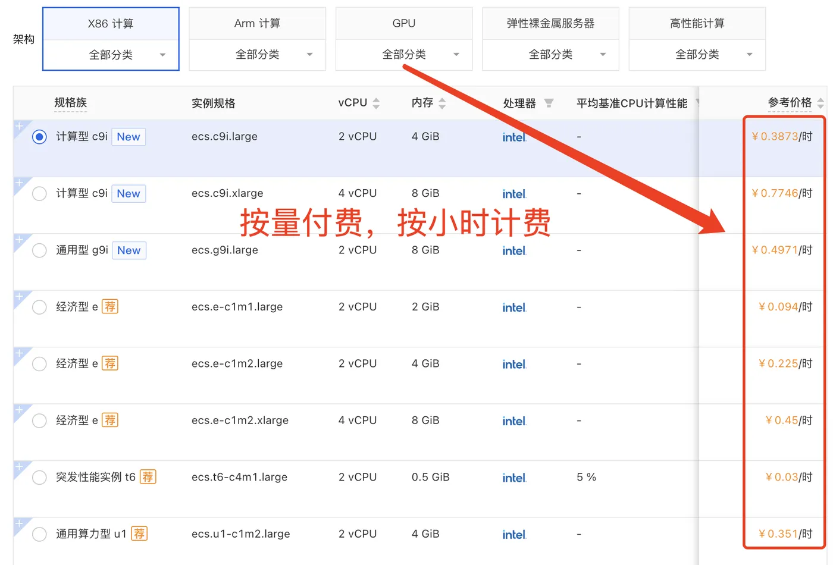
Task: Click the 0.5 GiB memory value
Action: tap(431, 478)
